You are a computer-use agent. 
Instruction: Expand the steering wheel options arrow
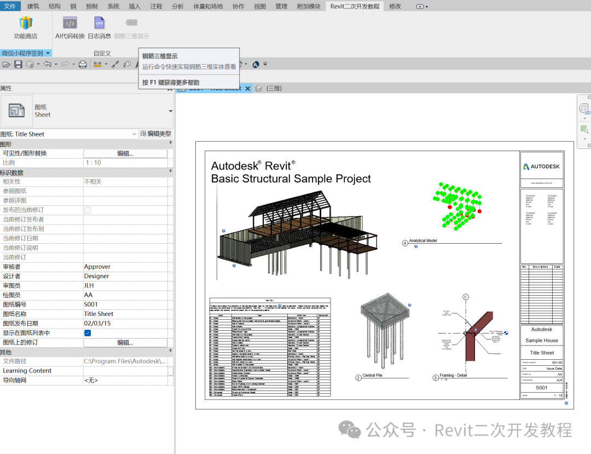pos(584,118)
